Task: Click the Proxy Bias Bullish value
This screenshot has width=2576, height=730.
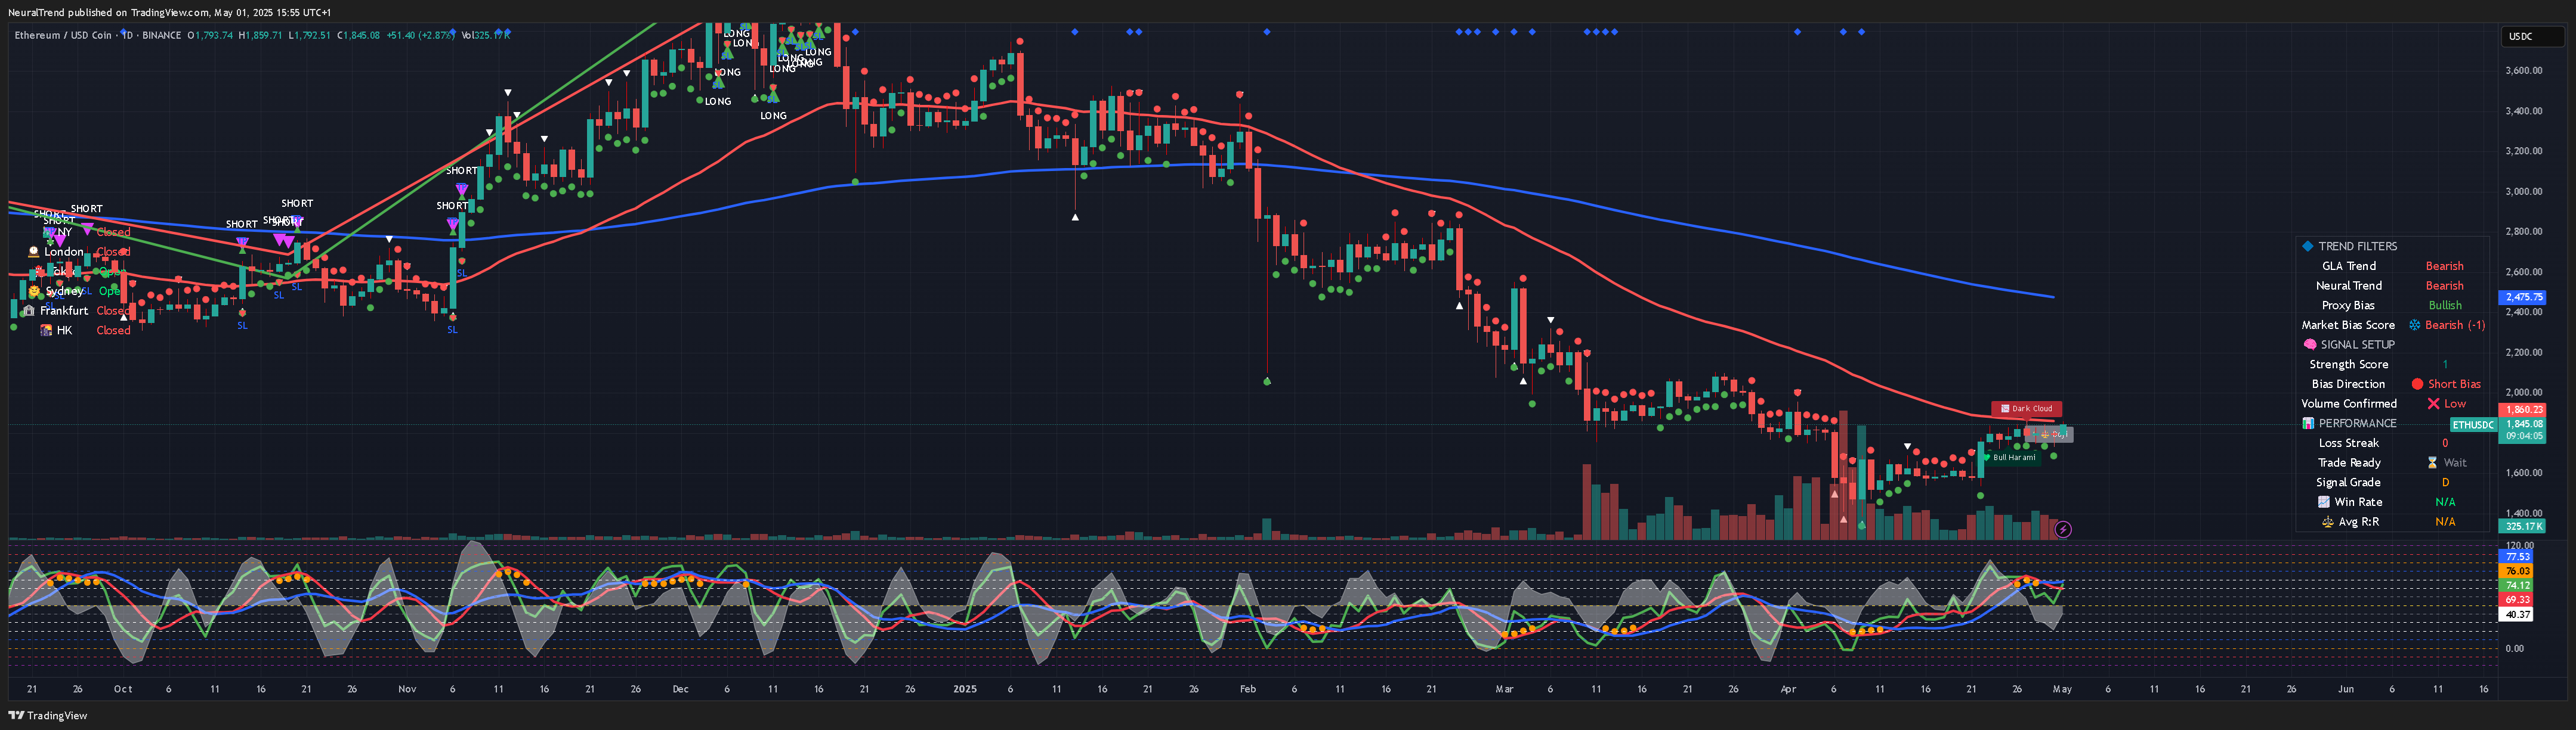Action: 2445,306
